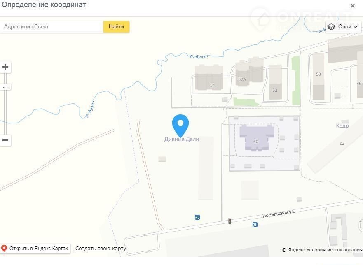Close the Определение координат dialog
The image size is (363, 265).
point(353,5)
